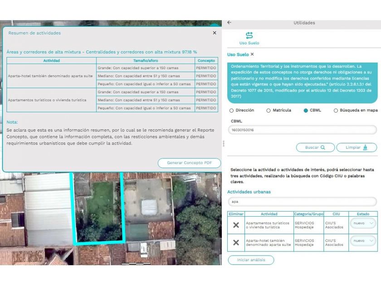The image size is (381, 285).
Task: Delete the Aparta-hotel activity row
Action: pyautogui.click(x=236, y=243)
